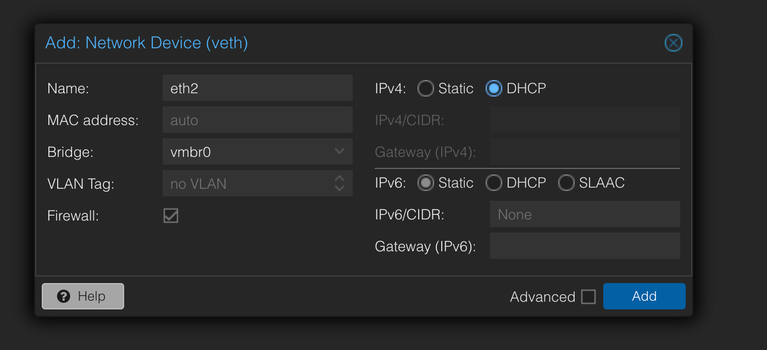Decrease VLAN Tag with down arrow
Viewport: 767px width, 350px height.
coord(340,188)
